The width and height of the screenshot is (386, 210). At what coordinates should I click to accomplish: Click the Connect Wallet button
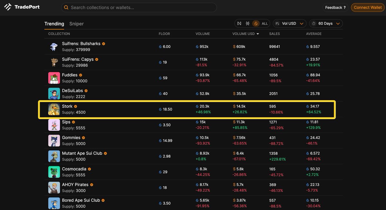tap(368, 7)
